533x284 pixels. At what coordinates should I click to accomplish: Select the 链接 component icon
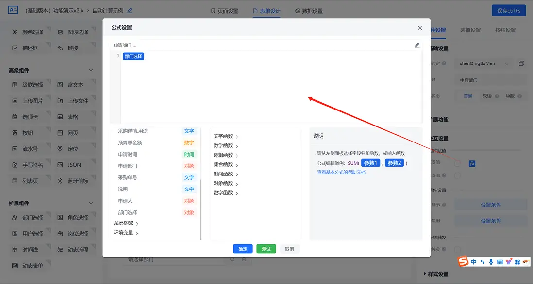tap(60, 48)
